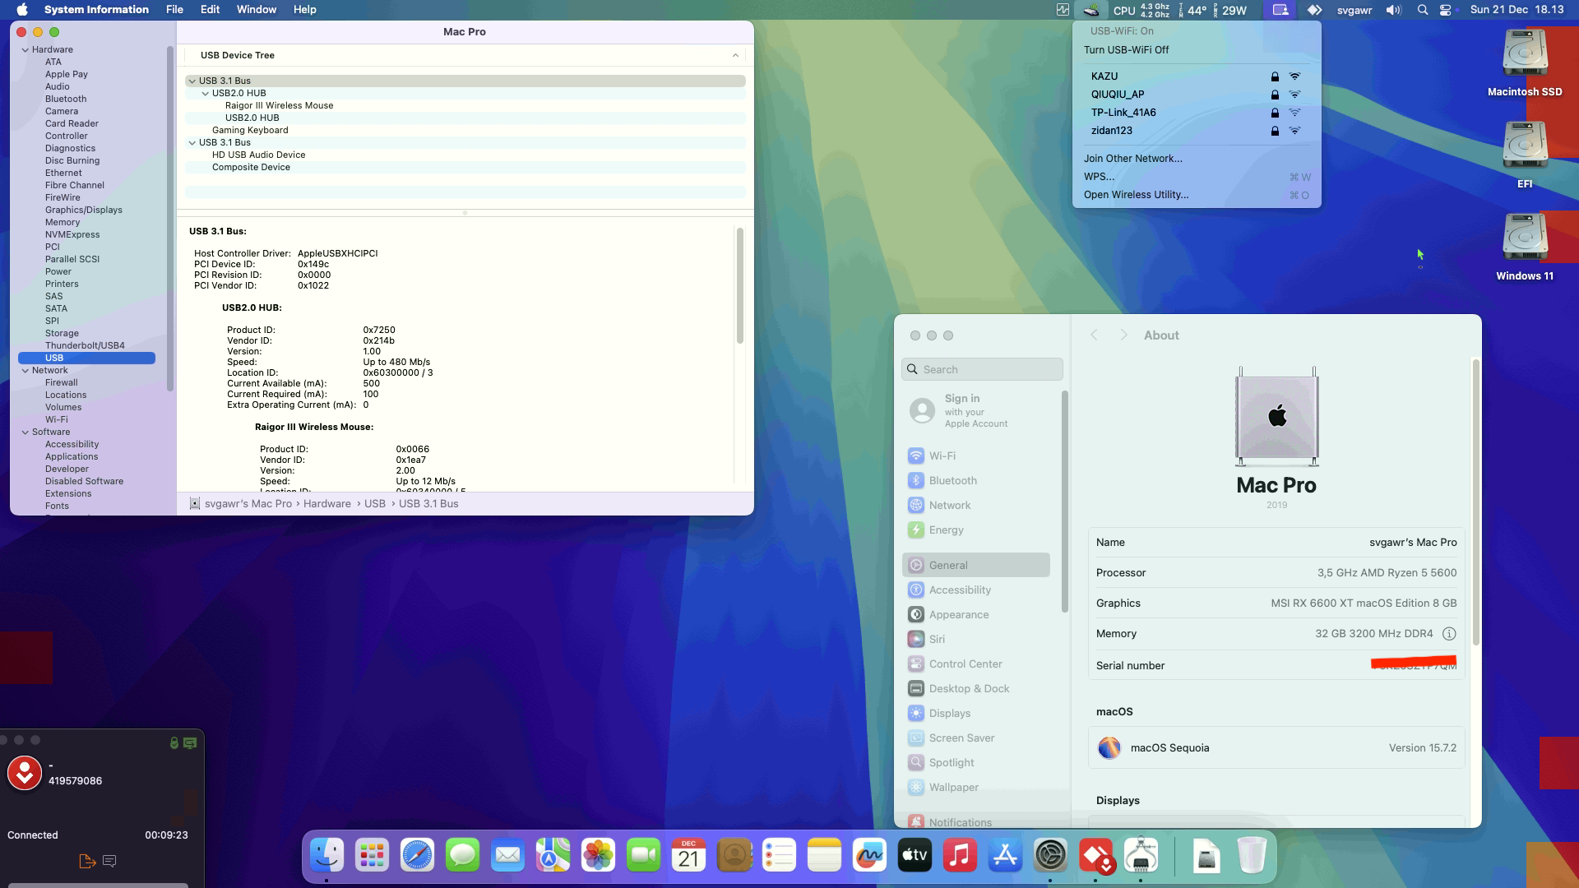Select Thunderbolt/USB4 in sidebar

[x=85, y=345]
